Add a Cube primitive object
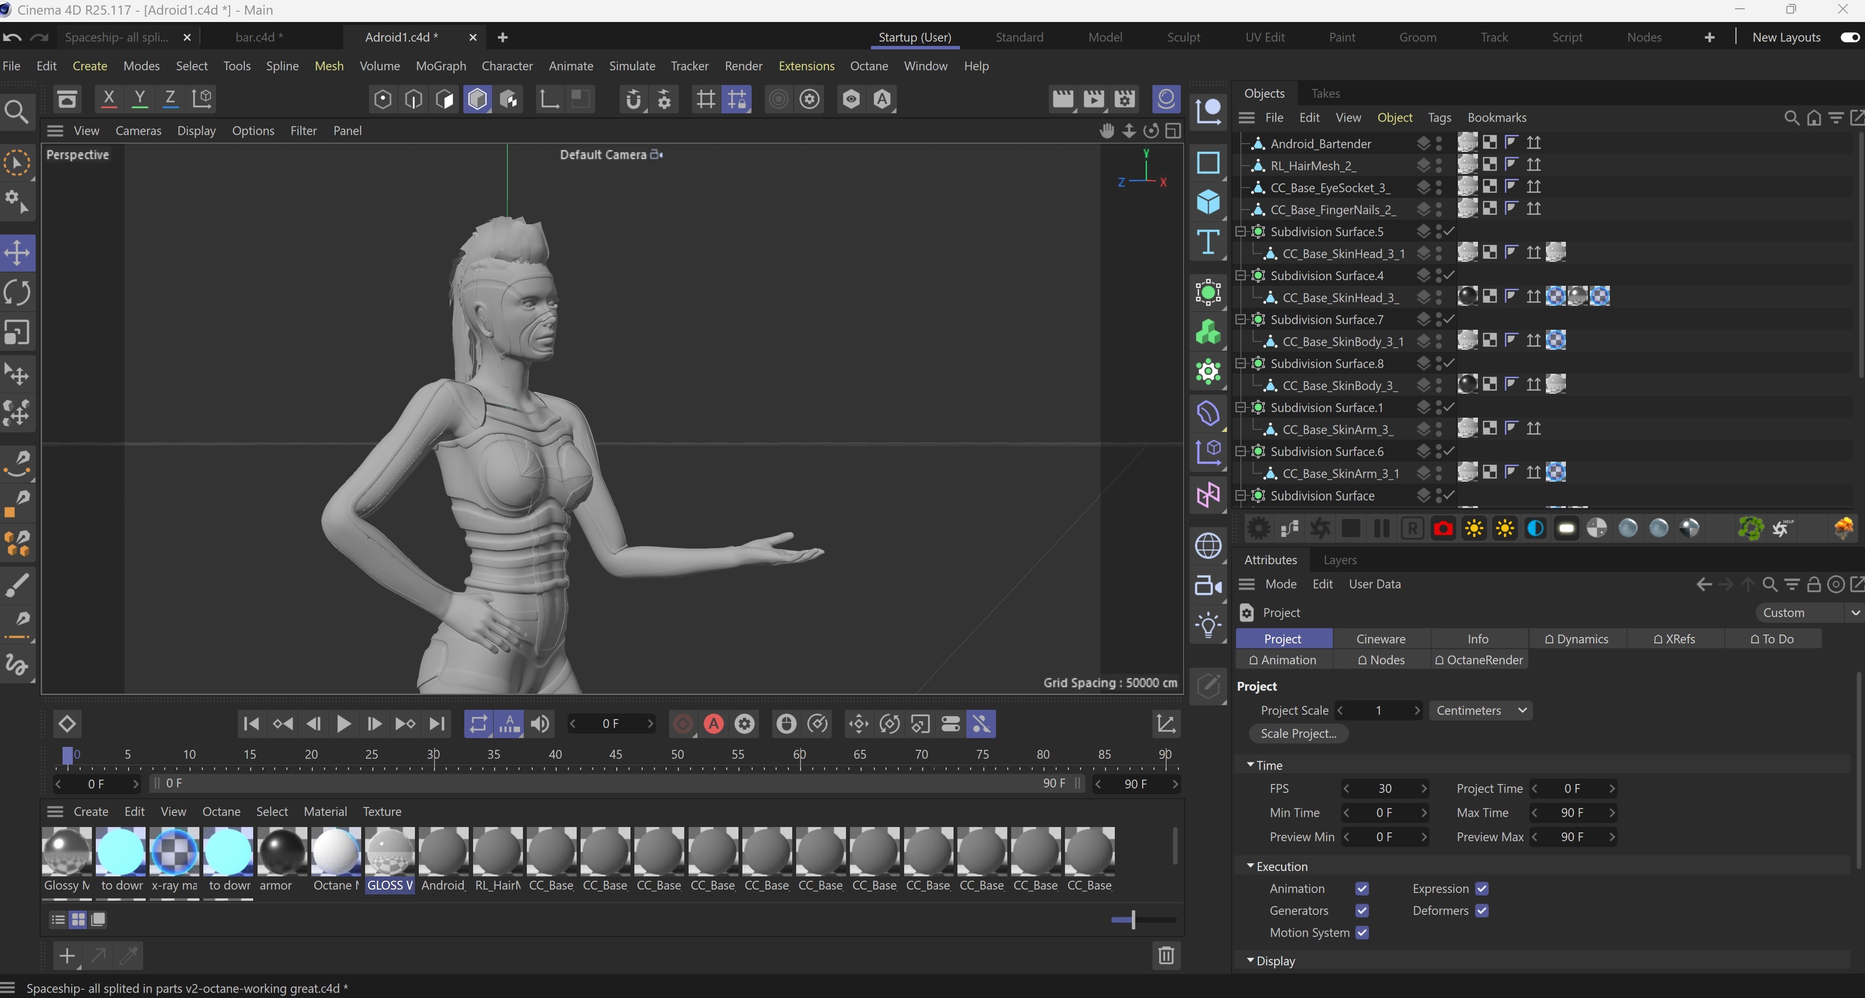1865x998 pixels. [x=1208, y=202]
